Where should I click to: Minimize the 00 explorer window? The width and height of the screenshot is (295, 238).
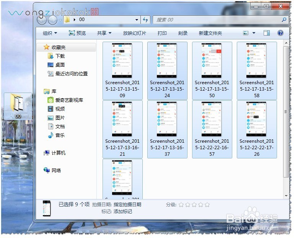pos(256,7)
